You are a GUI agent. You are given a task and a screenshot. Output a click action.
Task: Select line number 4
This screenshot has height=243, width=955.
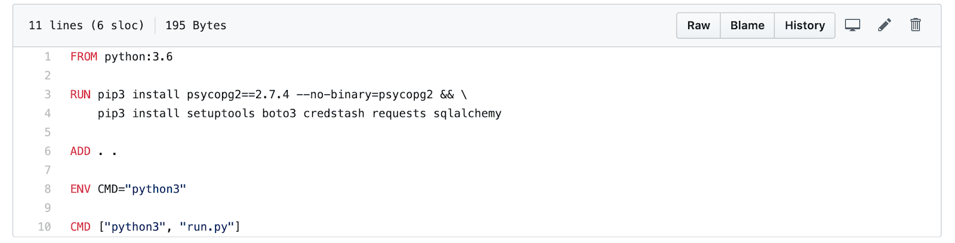pyautogui.click(x=48, y=113)
